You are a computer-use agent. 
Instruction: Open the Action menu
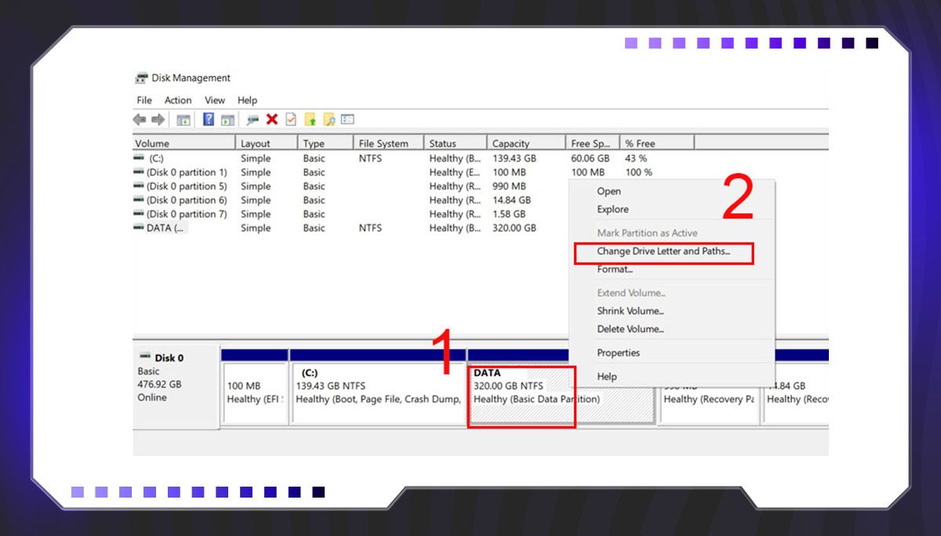[x=178, y=100]
